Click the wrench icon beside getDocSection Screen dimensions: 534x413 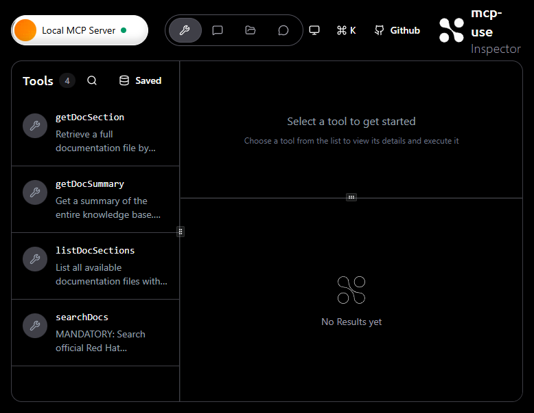click(x=35, y=126)
